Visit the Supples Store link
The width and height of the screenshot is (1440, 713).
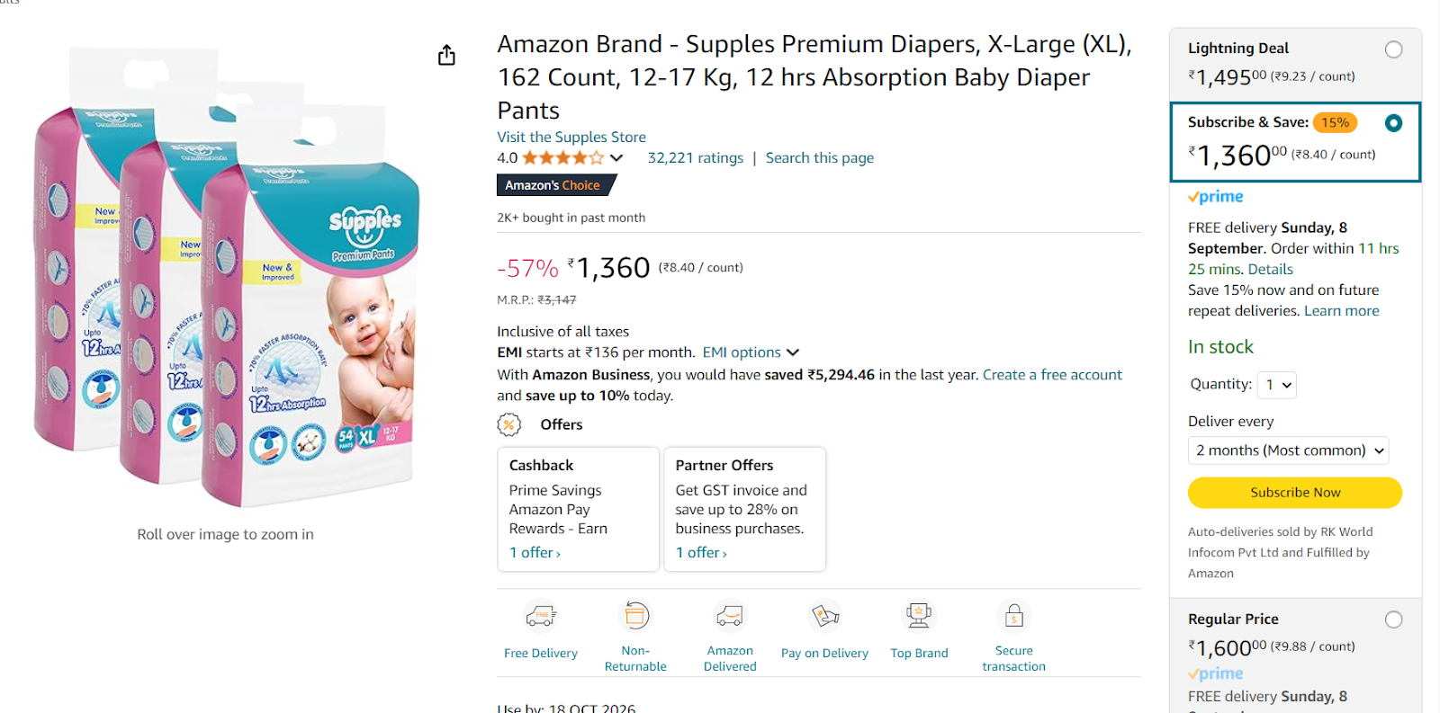point(571,137)
